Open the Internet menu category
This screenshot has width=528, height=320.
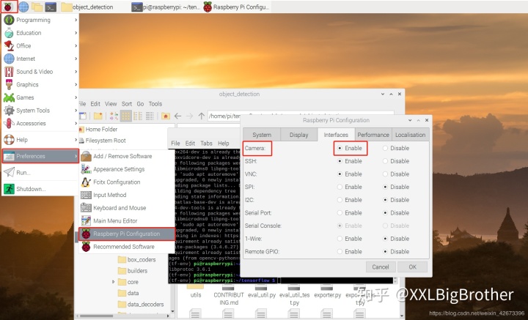[x=40, y=59]
